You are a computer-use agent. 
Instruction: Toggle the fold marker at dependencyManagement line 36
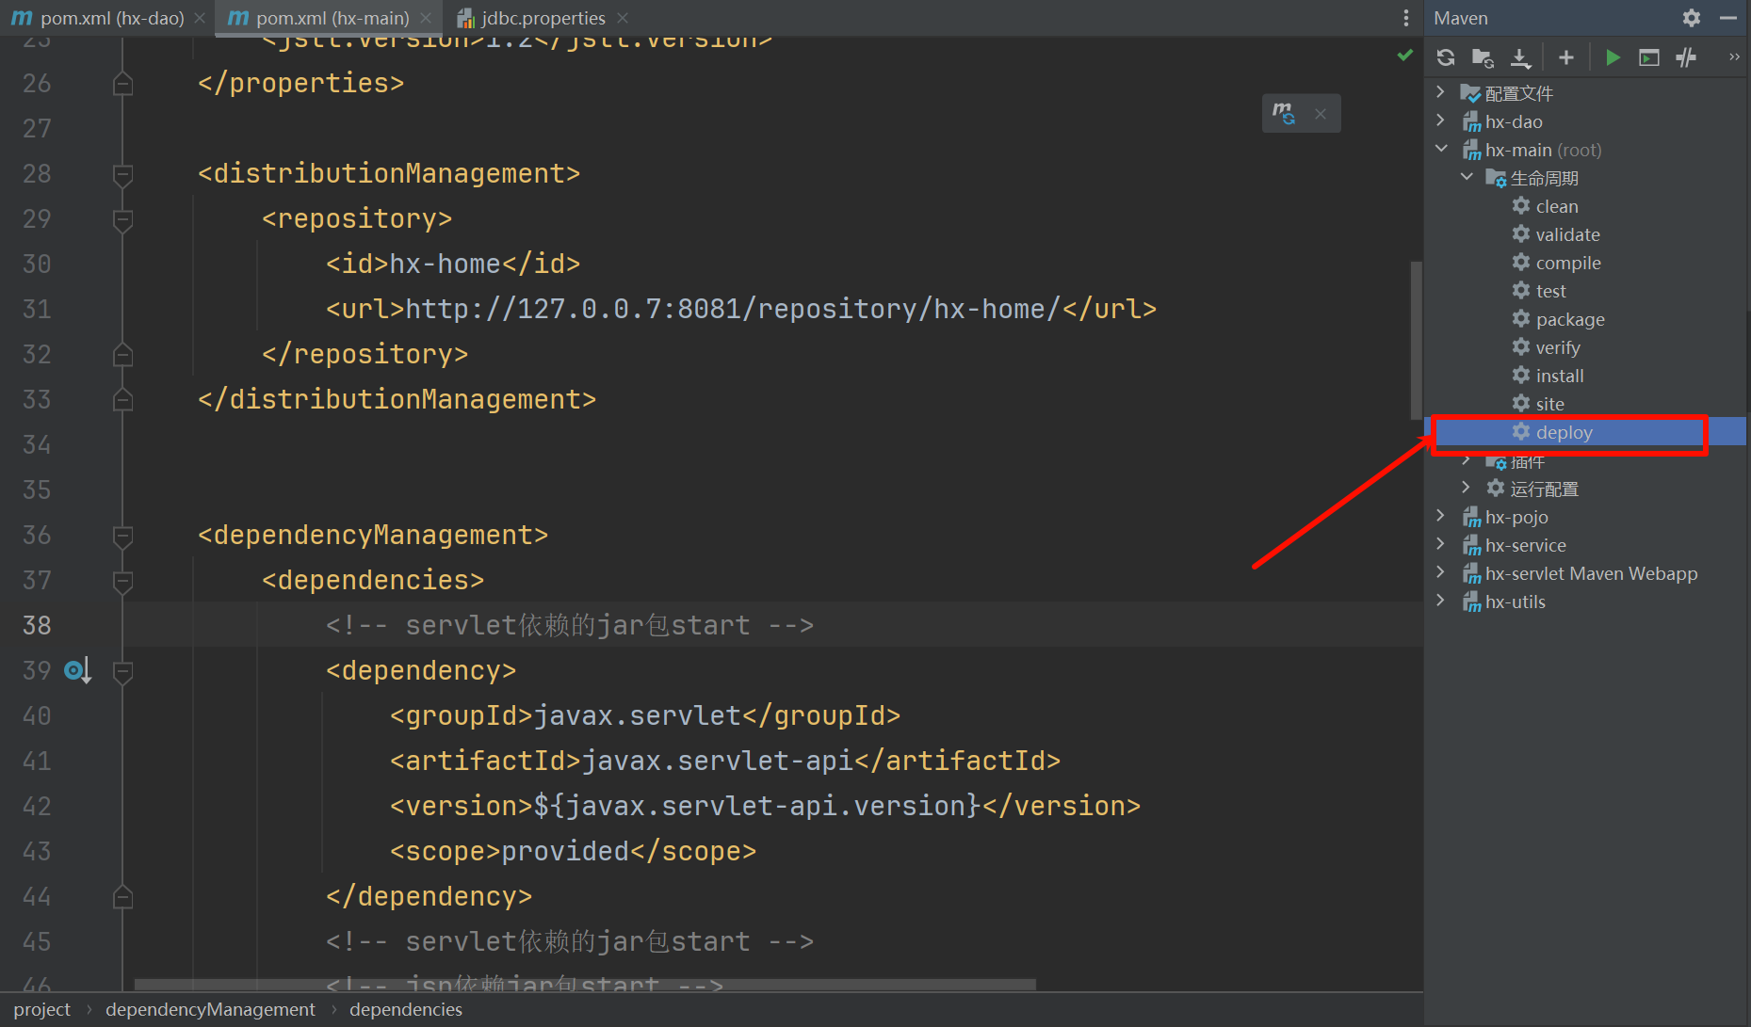(122, 536)
